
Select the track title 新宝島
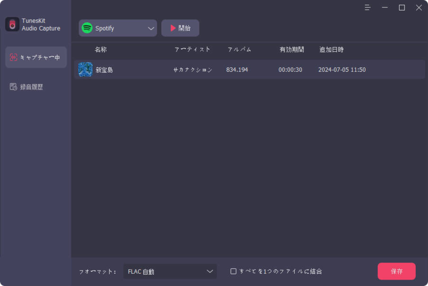point(104,70)
